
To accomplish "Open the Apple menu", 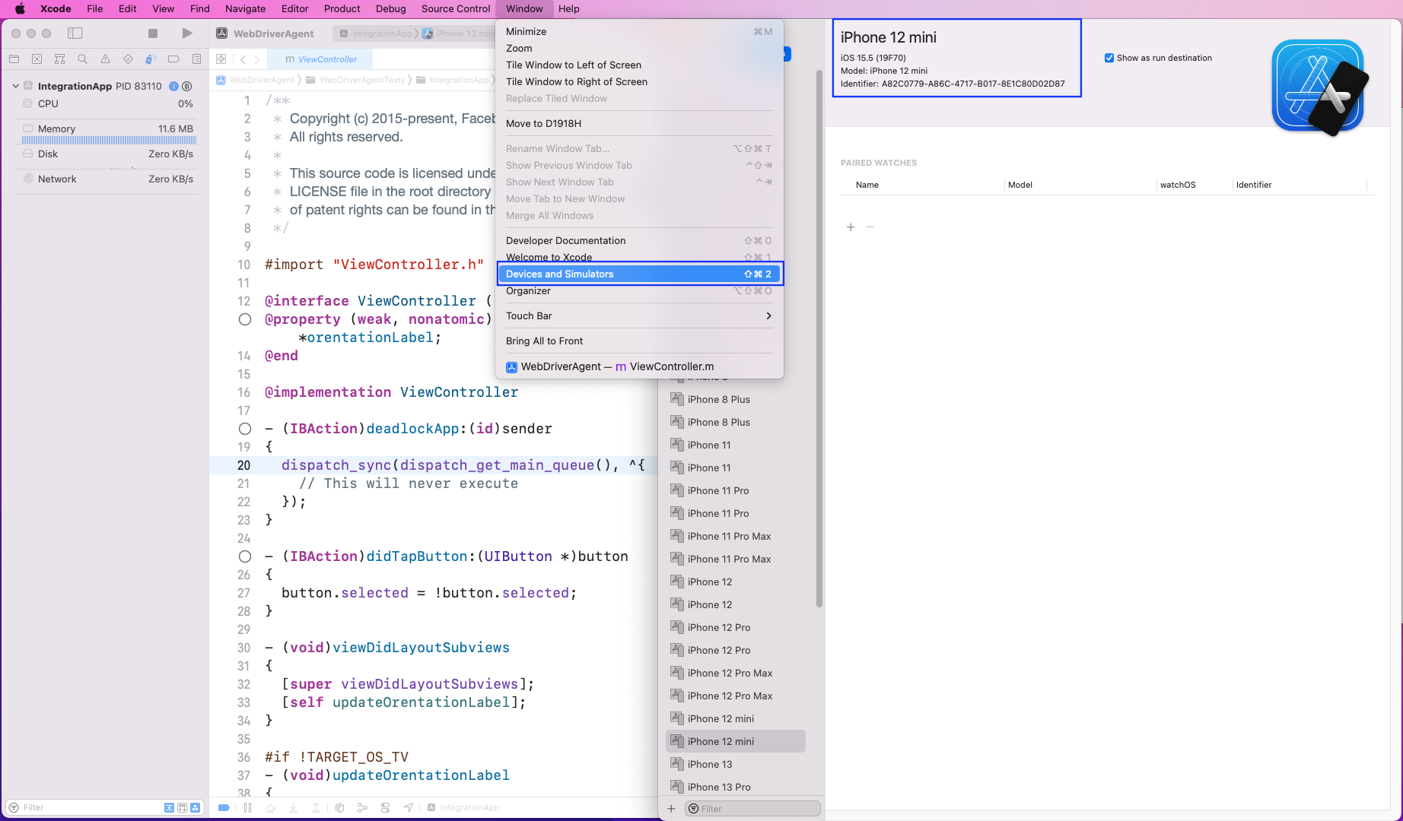I will coord(21,9).
